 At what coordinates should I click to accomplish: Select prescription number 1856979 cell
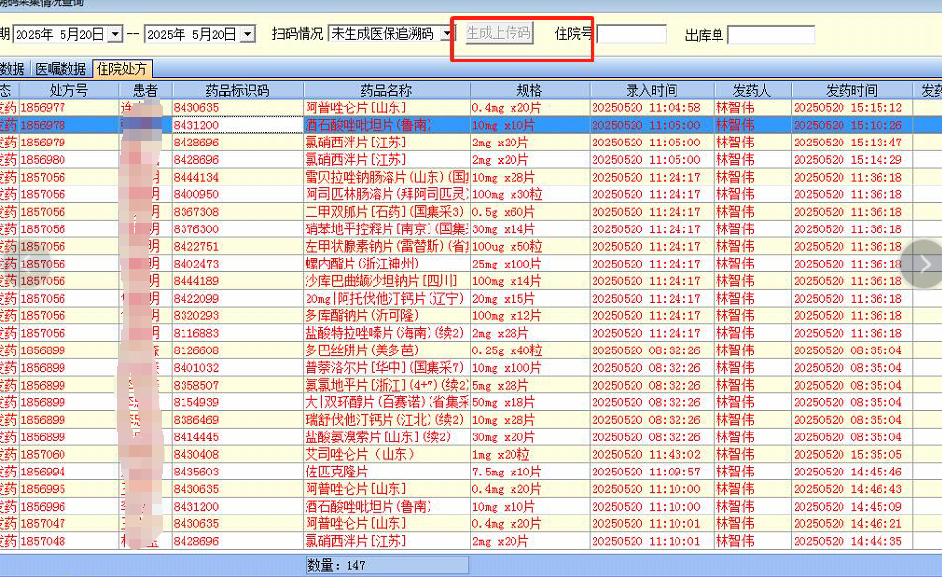pyautogui.click(x=68, y=143)
